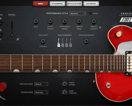Screen dimensions: 132x106
Task: Select multi-tracking guitar 2
Action: point(63,42)
